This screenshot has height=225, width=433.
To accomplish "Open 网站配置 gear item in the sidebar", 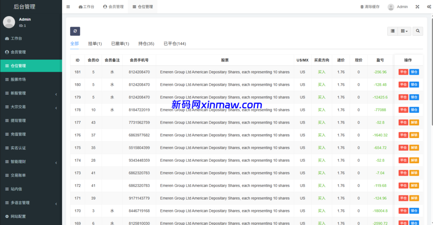I will (x=31, y=217).
